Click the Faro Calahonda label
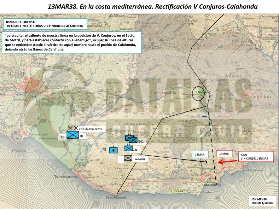Image resolution: width=279 pixels, height=209 pixels. tap(198, 192)
